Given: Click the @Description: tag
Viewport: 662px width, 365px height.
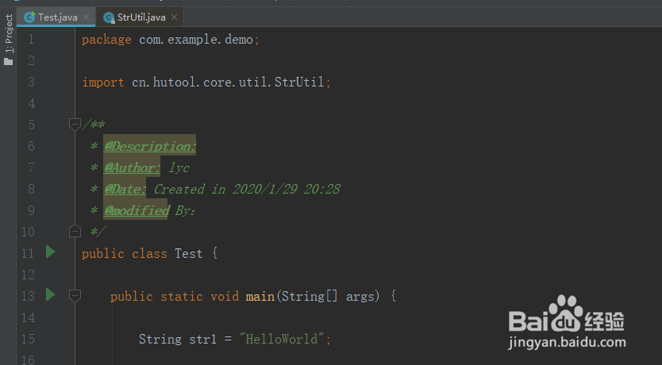Looking at the screenshot, I should (150, 147).
